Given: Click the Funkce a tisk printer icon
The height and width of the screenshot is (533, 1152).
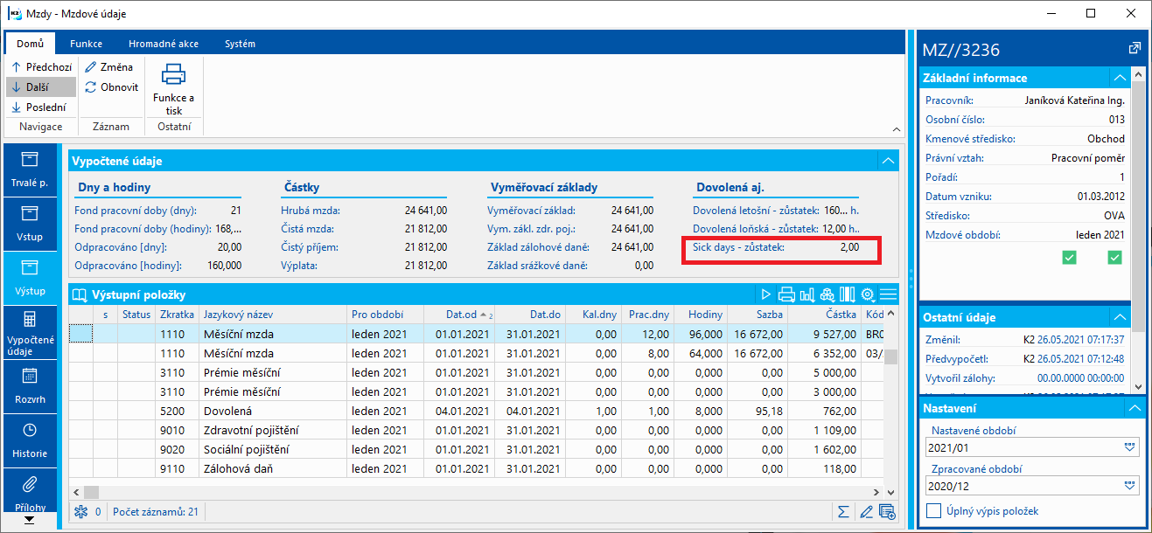Looking at the screenshot, I should click(173, 76).
